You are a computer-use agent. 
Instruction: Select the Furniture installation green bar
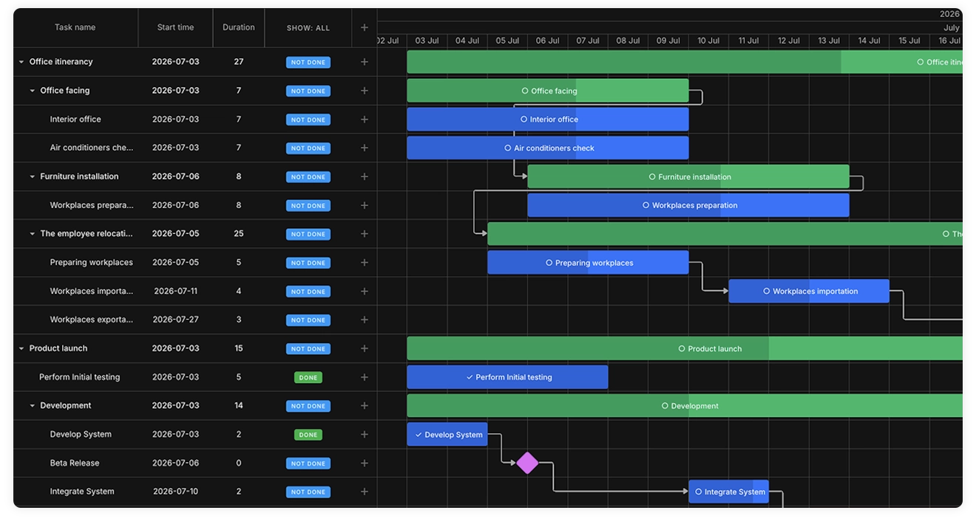(x=688, y=176)
